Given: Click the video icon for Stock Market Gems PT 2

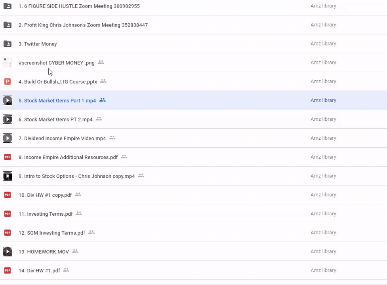Looking at the screenshot, I should [x=7, y=119].
